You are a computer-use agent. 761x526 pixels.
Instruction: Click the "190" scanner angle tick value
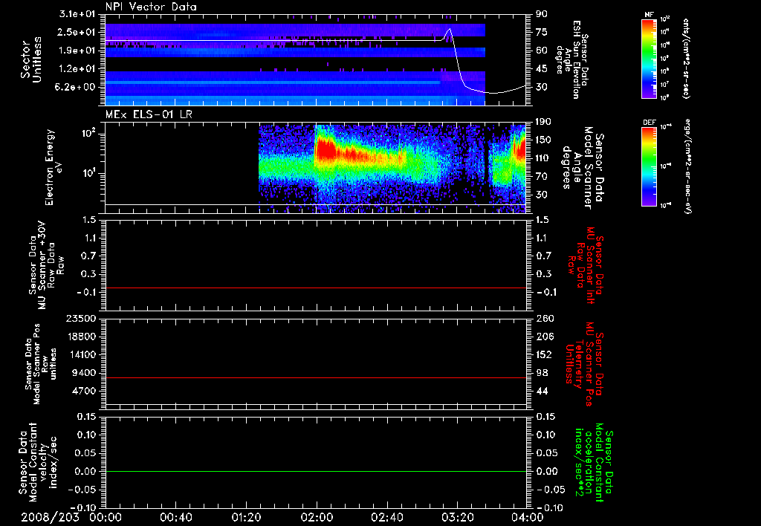[x=544, y=122]
